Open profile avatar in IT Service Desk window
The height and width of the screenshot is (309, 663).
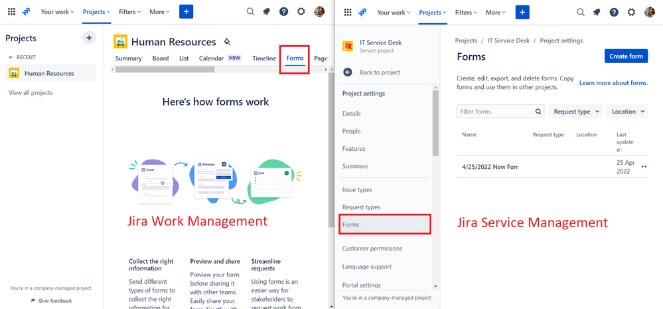(650, 12)
